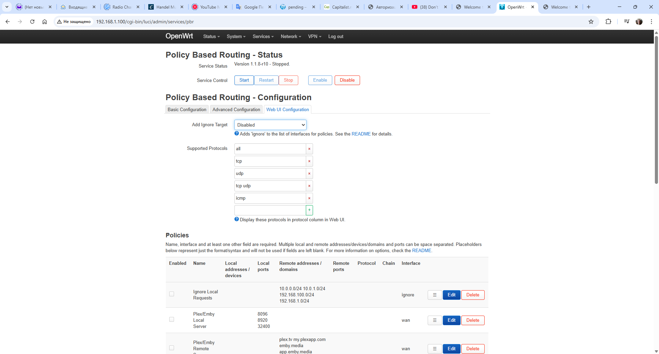
Task: Click the 'tcp udp' protocol input field
Action: (x=270, y=186)
